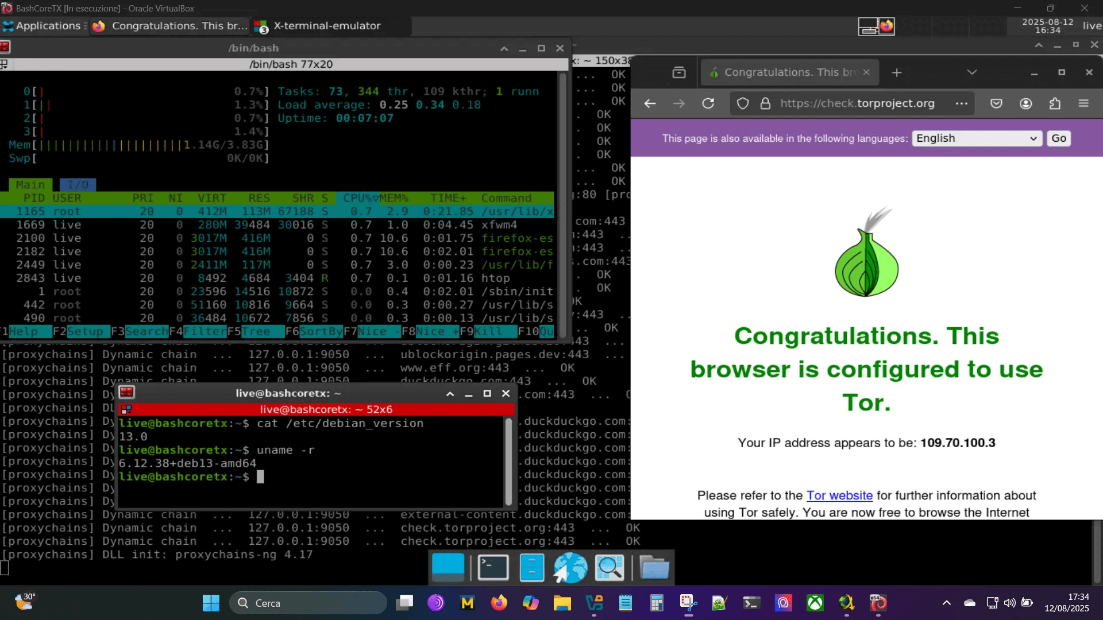Follow the Tor website link
The height and width of the screenshot is (620, 1103).
tap(839, 495)
